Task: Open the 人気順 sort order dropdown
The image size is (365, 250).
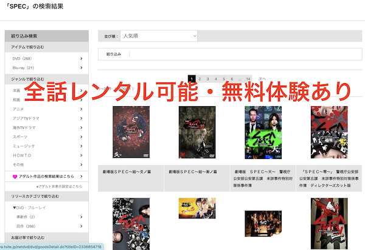Action: (x=159, y=36)
